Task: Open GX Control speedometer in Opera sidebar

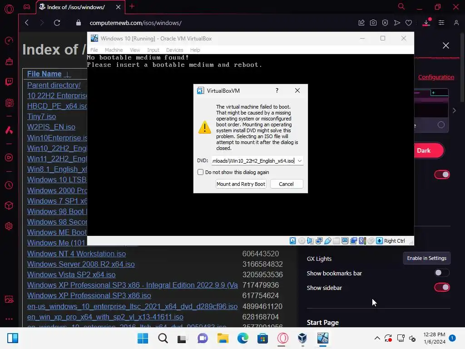Action: (9, 40)
